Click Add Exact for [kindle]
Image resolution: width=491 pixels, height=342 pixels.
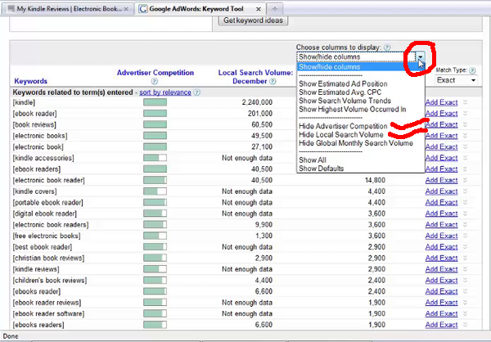[x=441, y=102]
